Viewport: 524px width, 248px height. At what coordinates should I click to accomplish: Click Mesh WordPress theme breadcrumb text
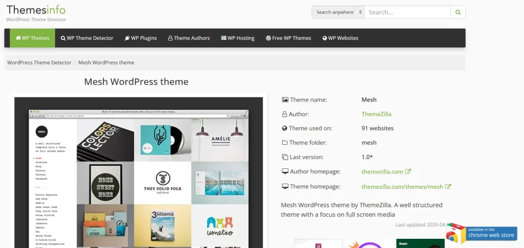106,63
